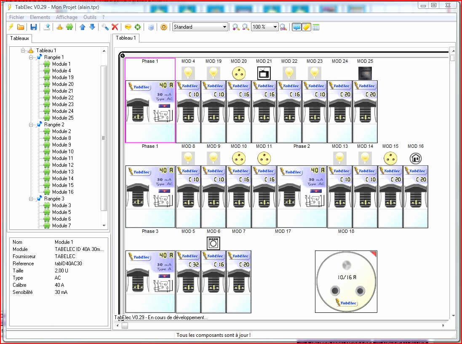
Task: Open the Standard style dropdown
Action: click(x=200, y=27)
